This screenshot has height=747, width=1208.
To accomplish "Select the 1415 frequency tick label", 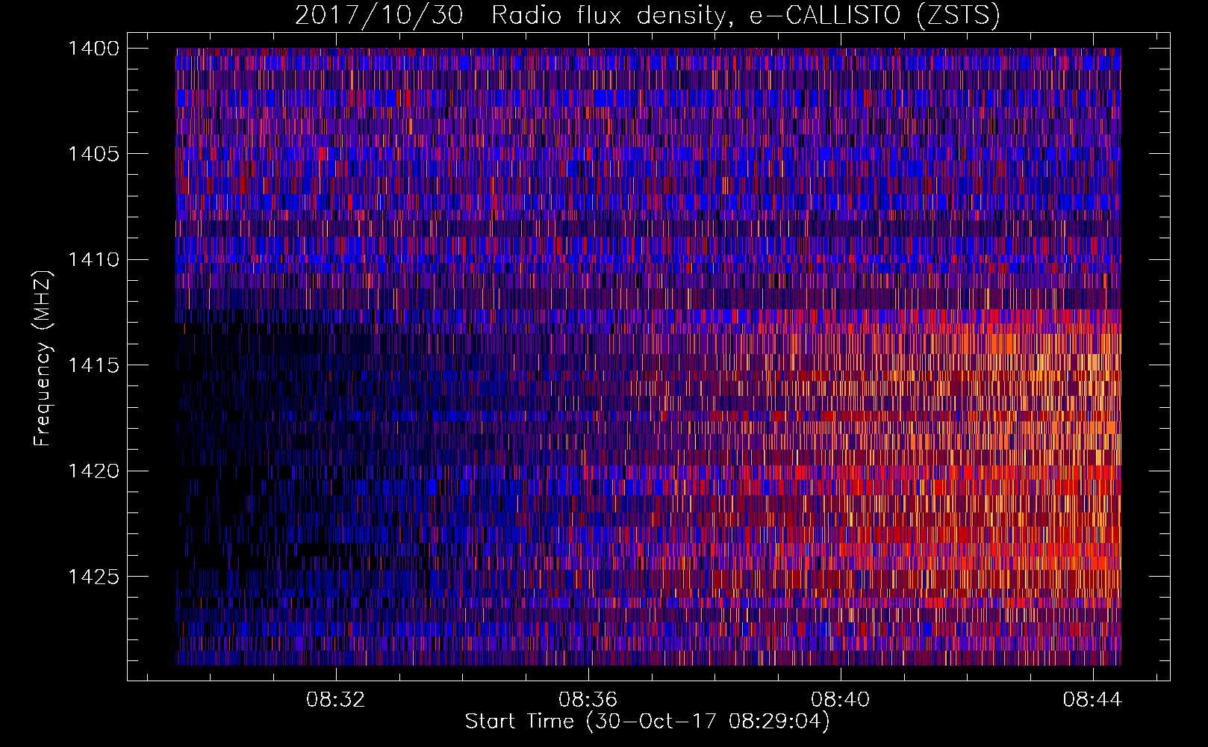I will pos(93,365).
